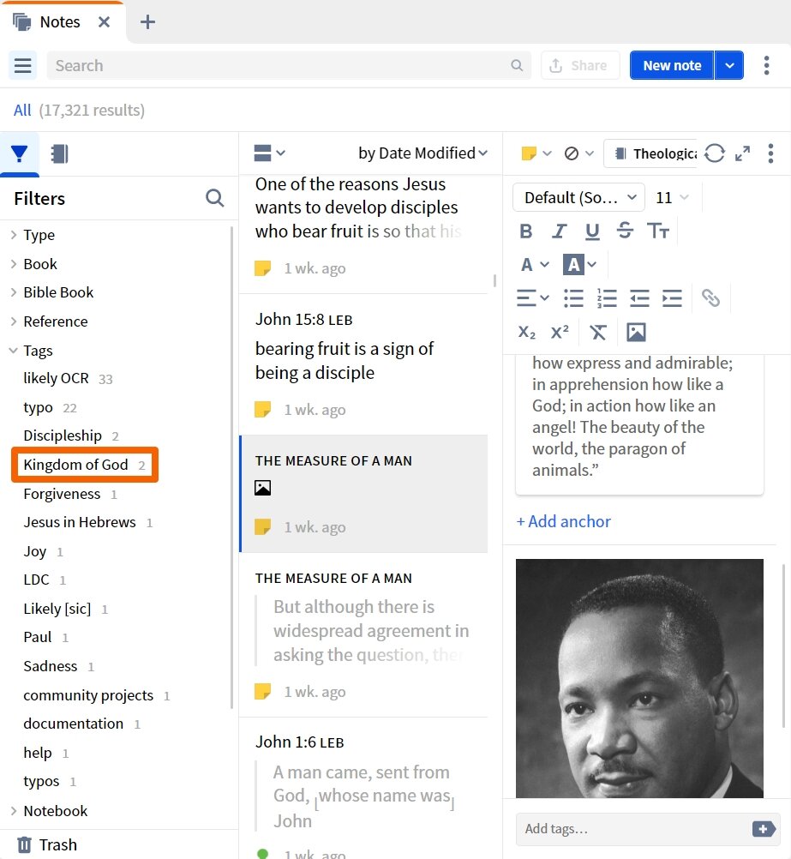This screenshot has height=859, width=791.
Task: Filter by likely OCR tag
Action: 68,379
